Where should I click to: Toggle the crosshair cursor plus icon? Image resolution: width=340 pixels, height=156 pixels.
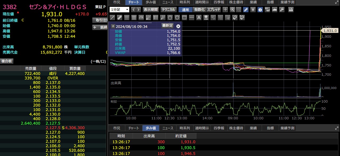click(225, 10)
